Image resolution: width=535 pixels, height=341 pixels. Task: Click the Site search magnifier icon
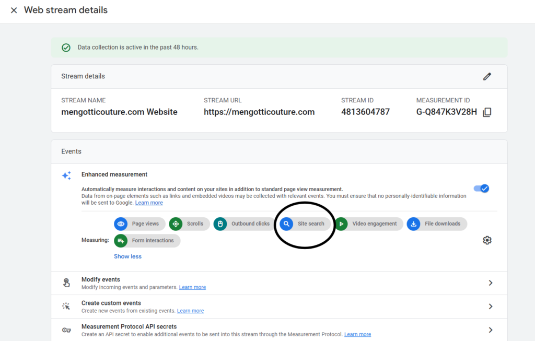click(287, 224)
